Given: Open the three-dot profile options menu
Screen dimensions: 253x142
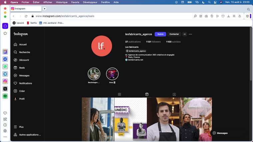Looking at the screenshot, I should [190, 34].
